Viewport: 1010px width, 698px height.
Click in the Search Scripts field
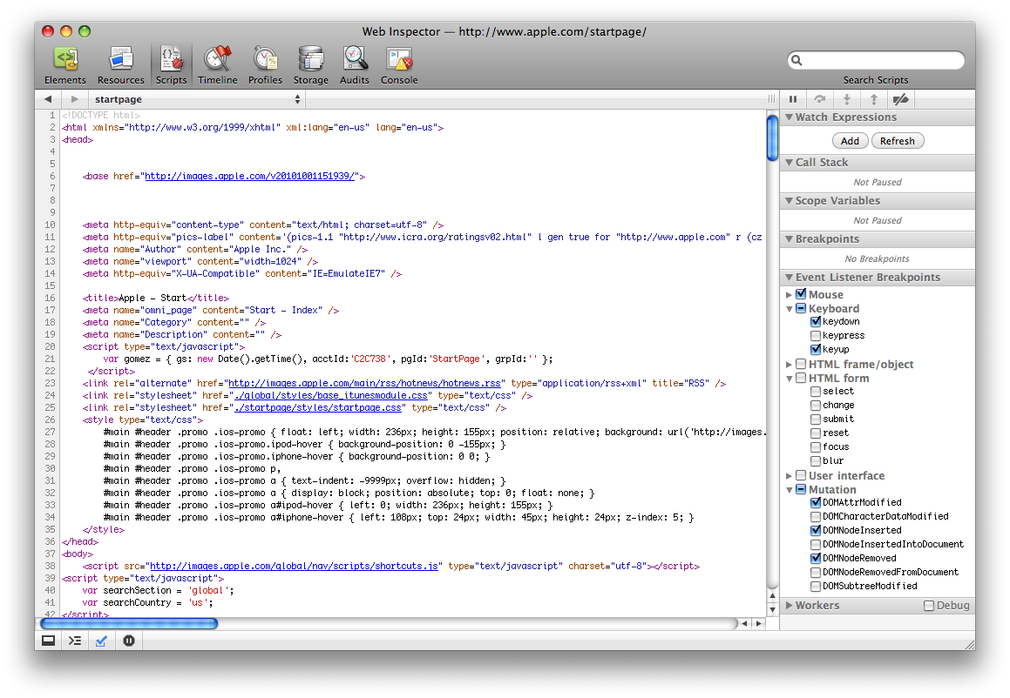(x=876, y=60)
